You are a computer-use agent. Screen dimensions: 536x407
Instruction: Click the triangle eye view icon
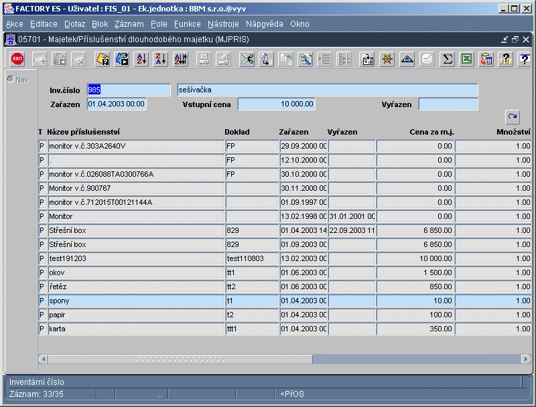(407, 59)
